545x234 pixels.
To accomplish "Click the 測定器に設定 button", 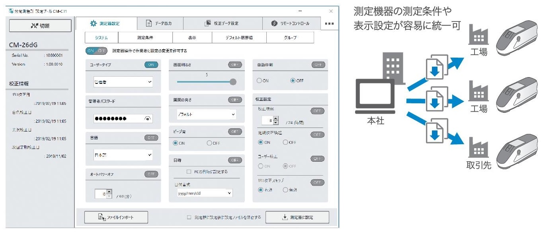I will (297, 217).
